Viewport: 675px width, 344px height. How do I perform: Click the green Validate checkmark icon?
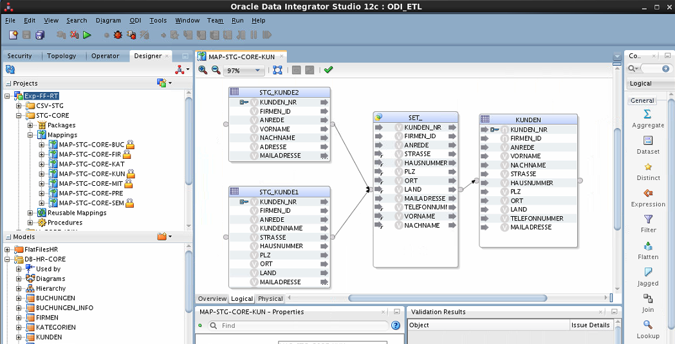point(328,69)
